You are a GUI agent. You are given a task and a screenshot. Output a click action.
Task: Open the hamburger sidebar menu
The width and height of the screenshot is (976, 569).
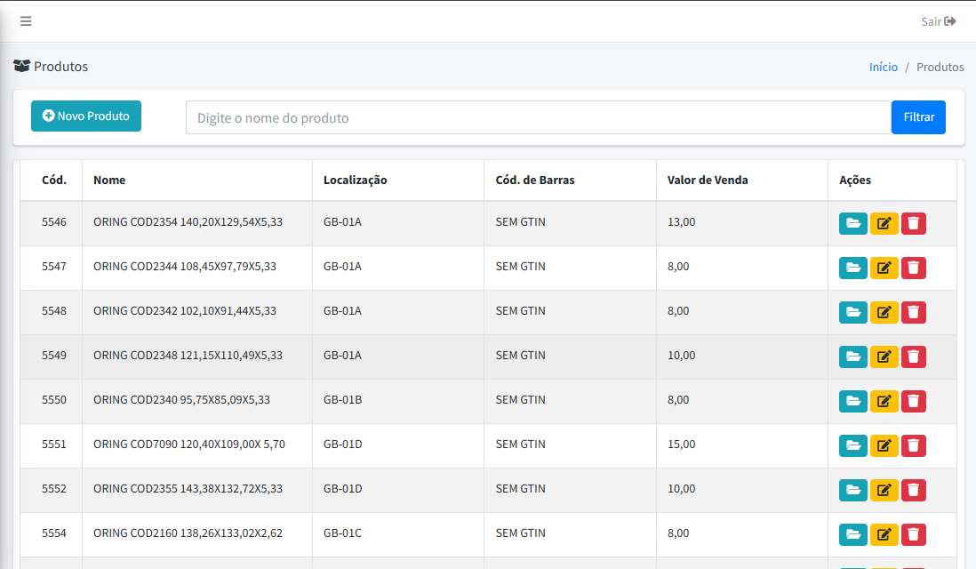tap(26, 21)
